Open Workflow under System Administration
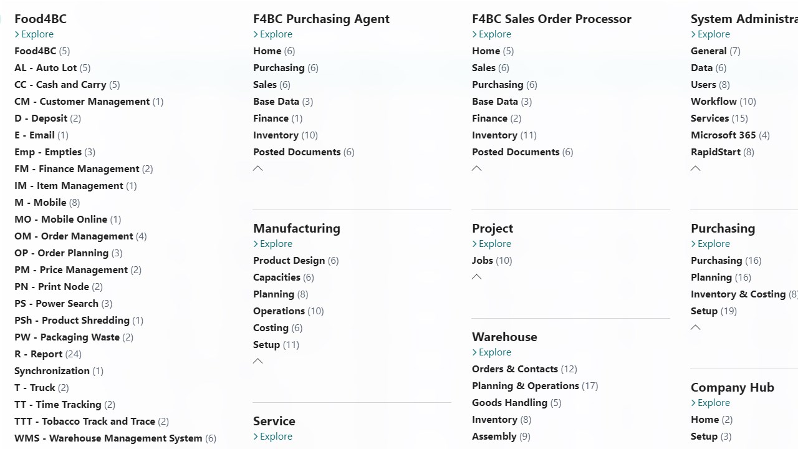The height and width of the screenshot is (449, 798). coord(714,102)
